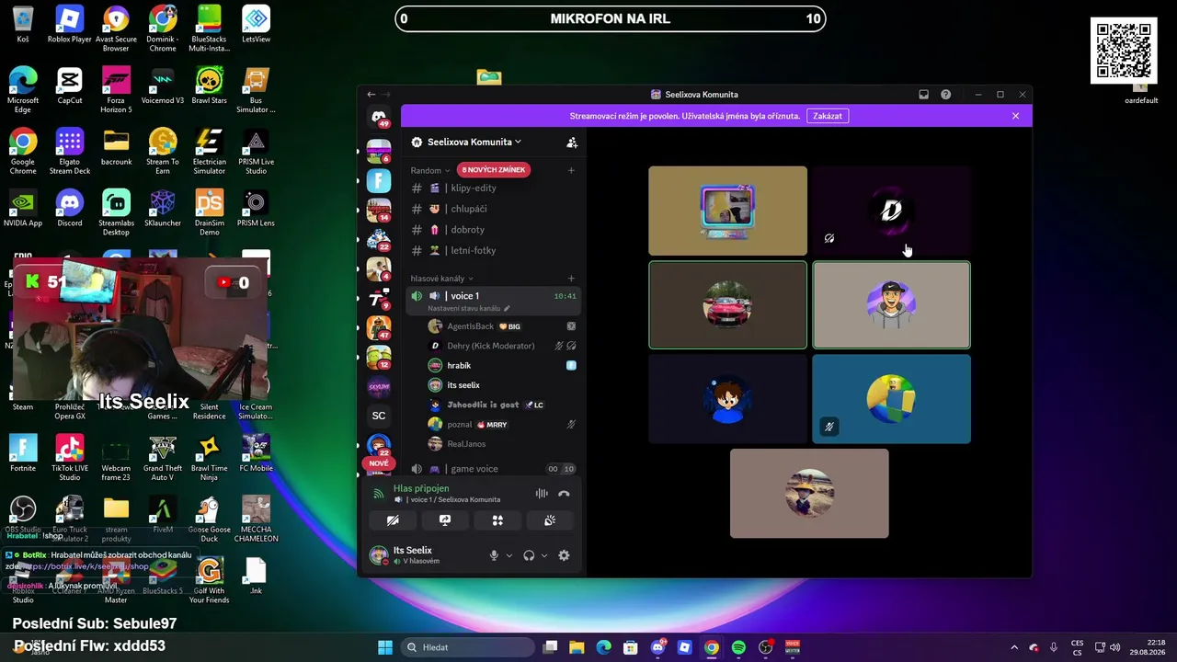The width and height of the screenshot is (1177, 662).
Task: Open Forza Horizon 5 desktop shortcut
Action: click(x=116, y=90)
